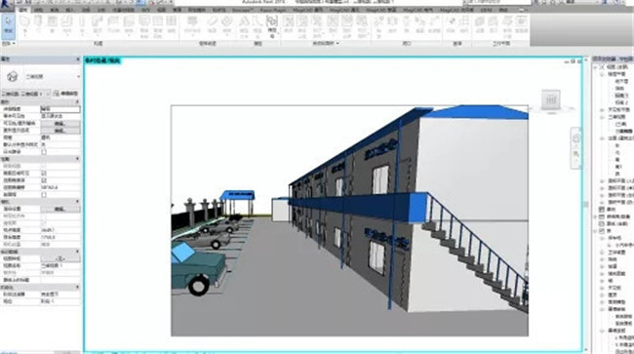The height and width of the screenshot is (354, 634).
Task: Select the Curtain System tool
Action: [x=144, y=25]
